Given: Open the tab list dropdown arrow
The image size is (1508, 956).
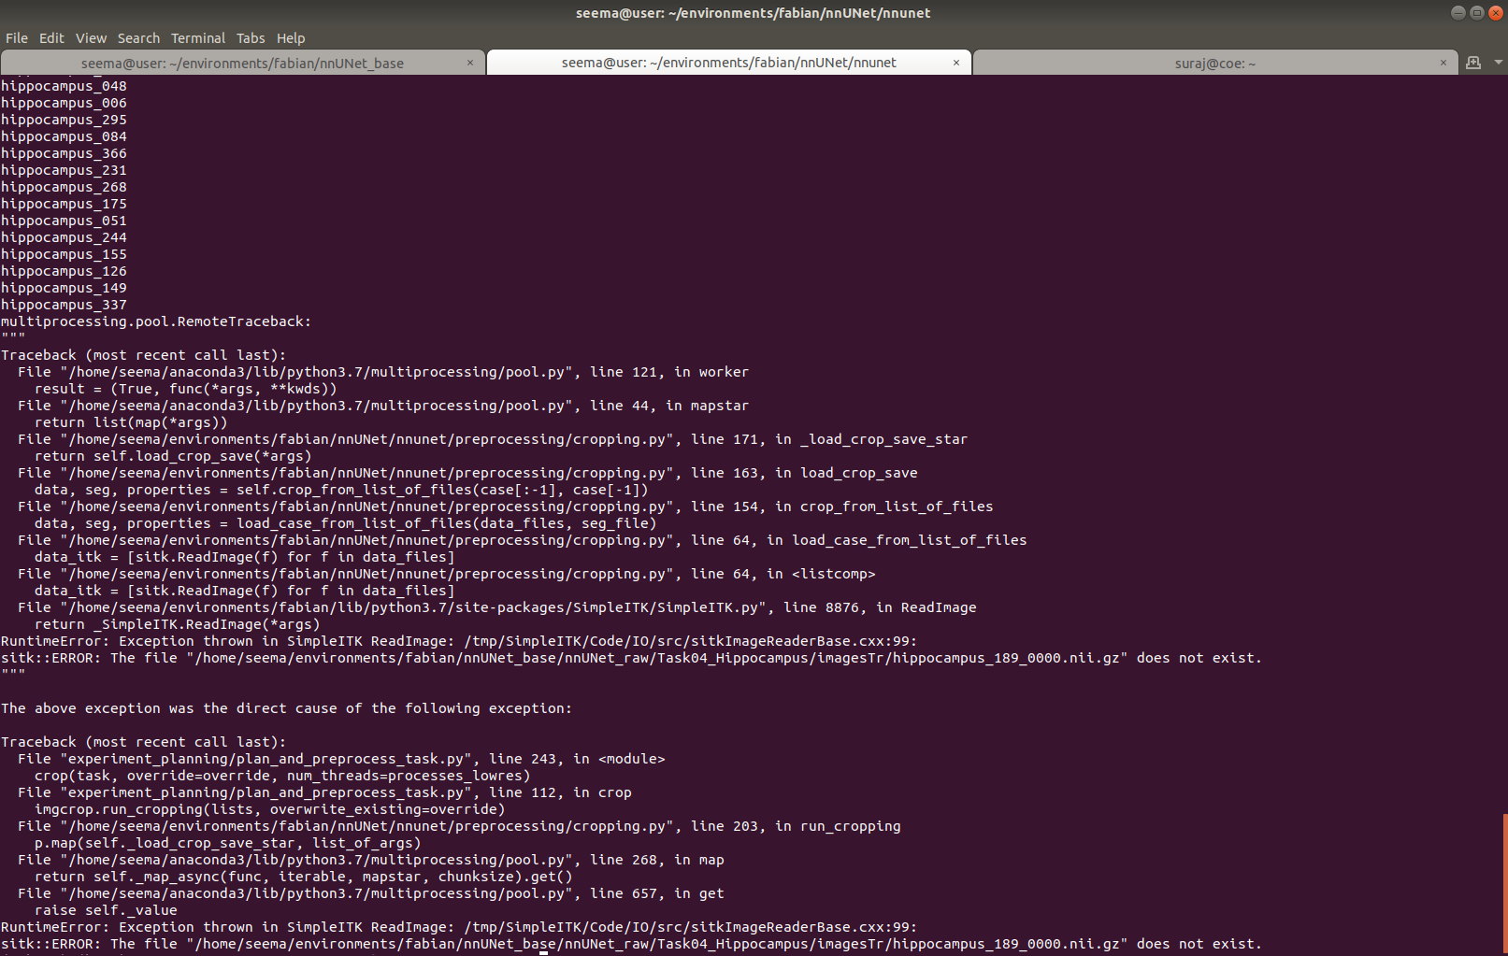Looking at the screenshot, I should (1499, 63).
